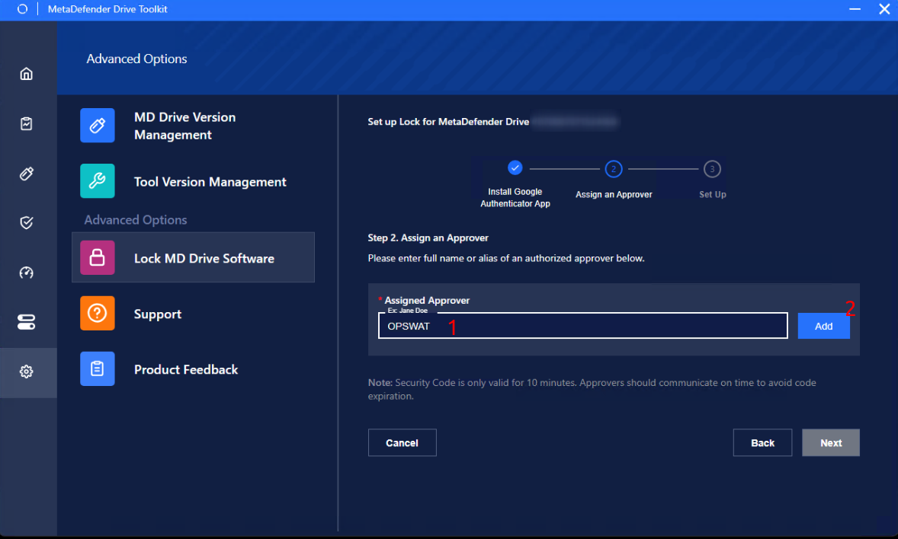This screenshot has height=539, width=898.
Task: Cancel the lock setup
Action: 402,443
